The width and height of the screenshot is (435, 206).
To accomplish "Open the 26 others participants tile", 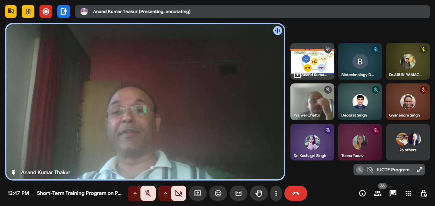I will pos(408,142).
